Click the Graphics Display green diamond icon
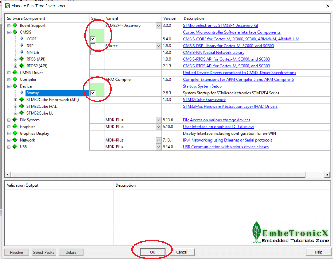This screenshot has width=334, height=259. click(15, 133)
